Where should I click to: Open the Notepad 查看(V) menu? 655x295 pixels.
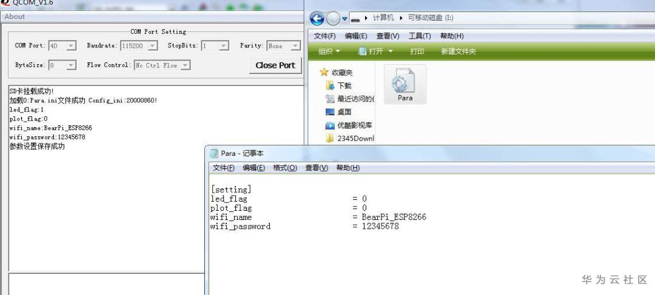tap(317, 168)
